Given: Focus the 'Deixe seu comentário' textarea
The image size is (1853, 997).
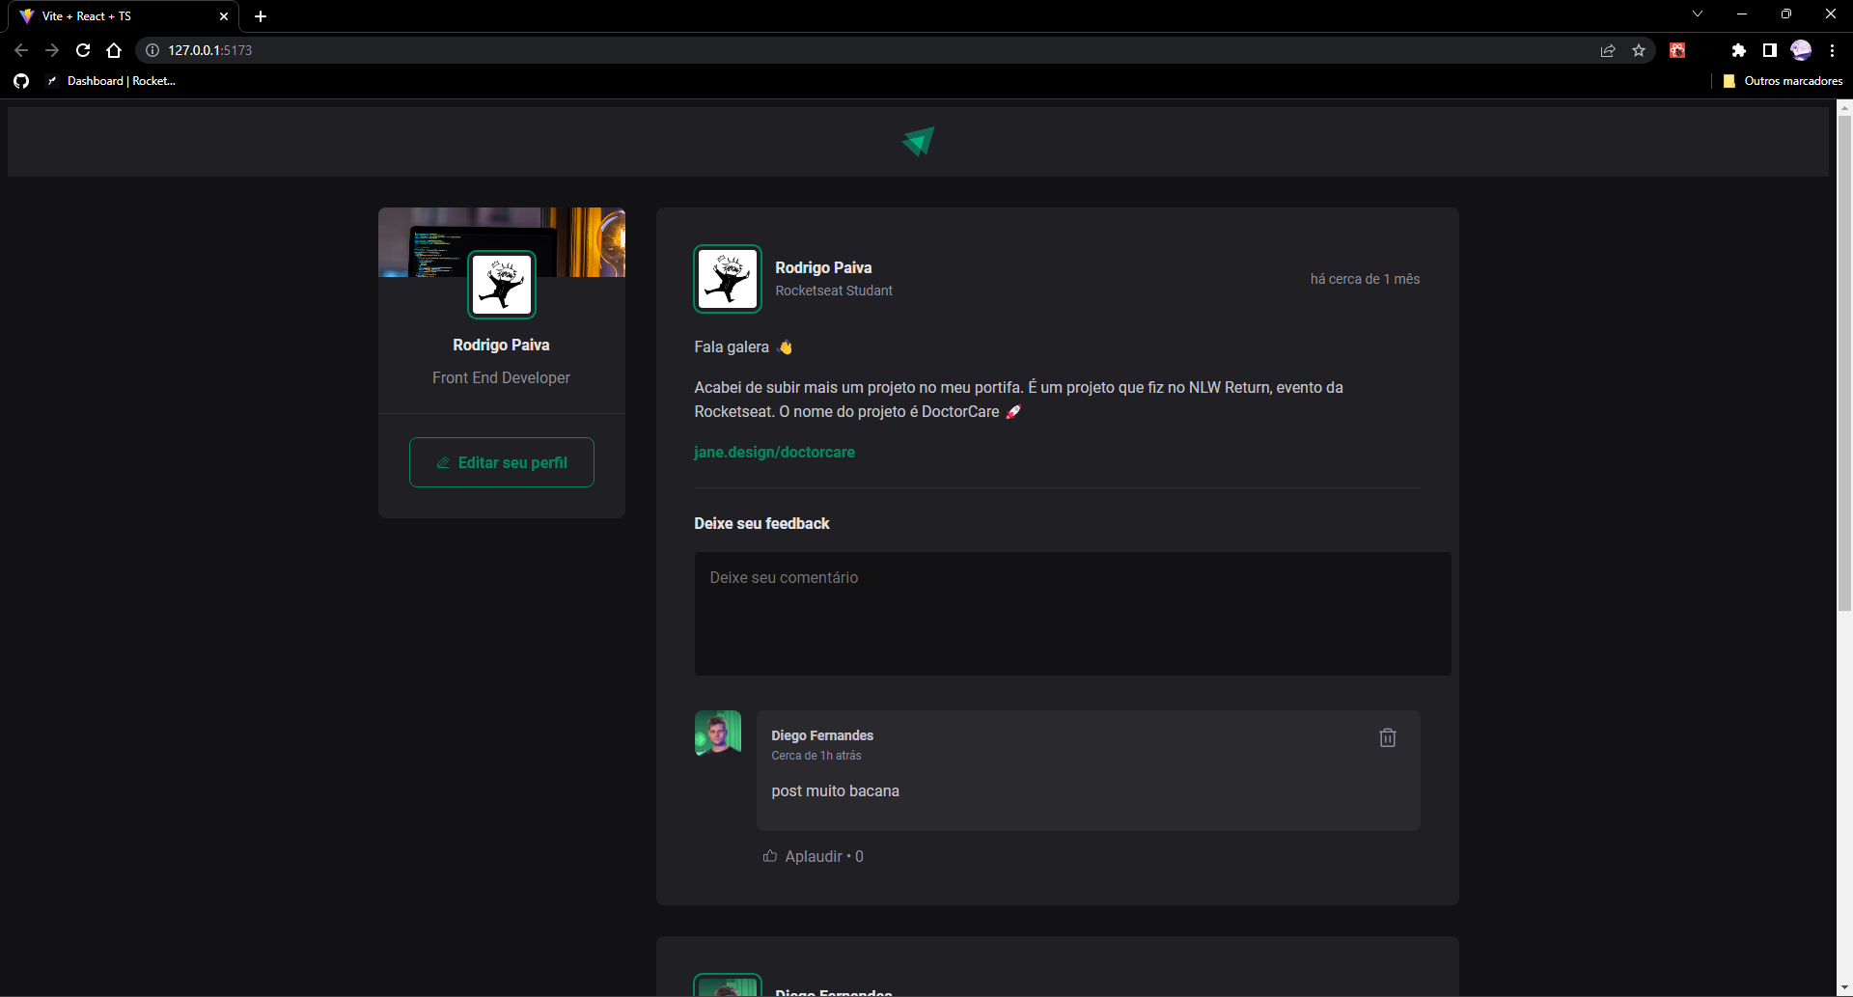Looking at the screenshot, I should pyautogui.click(x=1072, y=614).
